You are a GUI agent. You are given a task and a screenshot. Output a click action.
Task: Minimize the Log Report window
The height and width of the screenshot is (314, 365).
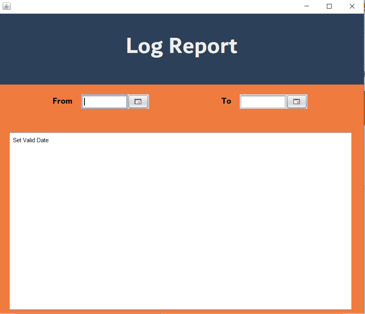pos(307,6)
